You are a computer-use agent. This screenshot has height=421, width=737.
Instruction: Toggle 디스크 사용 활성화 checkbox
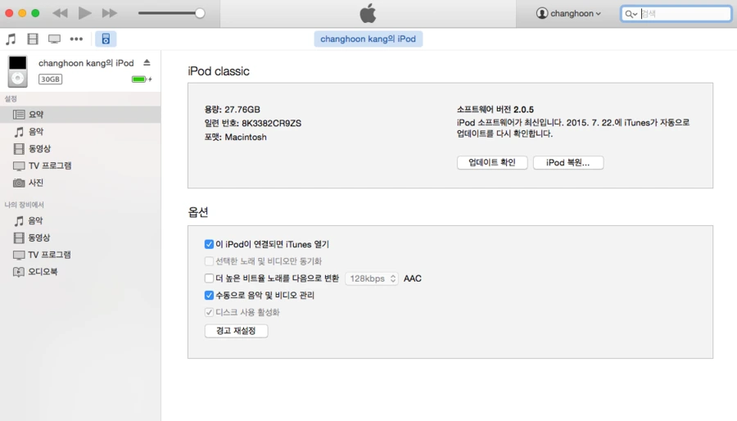[209, 312]
